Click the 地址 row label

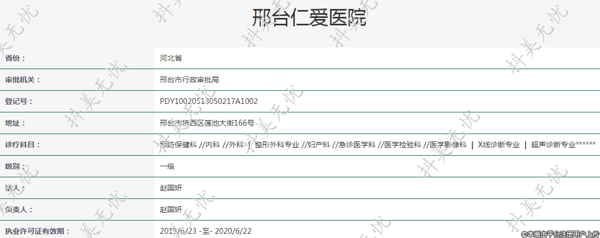(x=15, y=123)
